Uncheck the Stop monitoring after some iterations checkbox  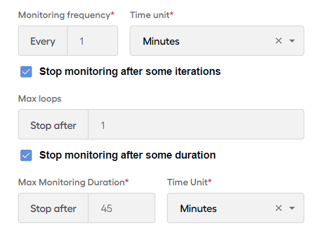(x=26, y=71)
